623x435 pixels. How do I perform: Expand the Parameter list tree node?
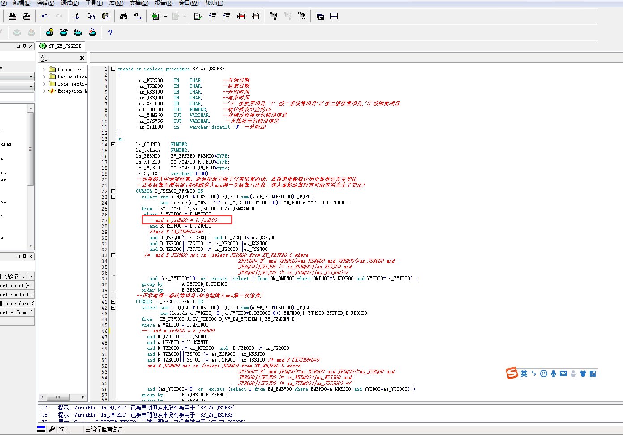44,69
